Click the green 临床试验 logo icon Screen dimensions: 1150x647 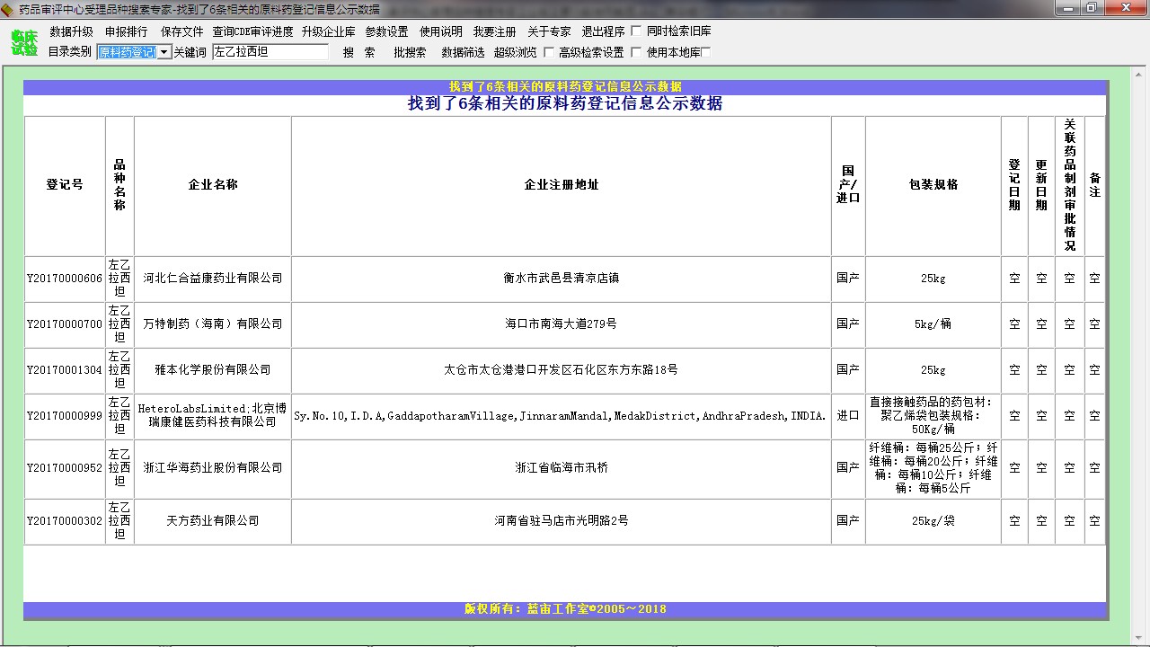tap(24, 42)
